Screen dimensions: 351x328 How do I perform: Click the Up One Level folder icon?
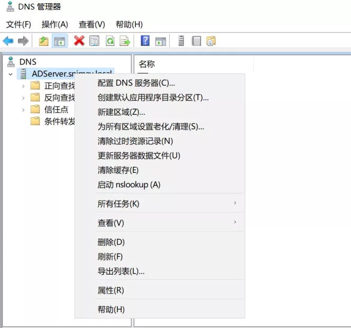(44, 41)
